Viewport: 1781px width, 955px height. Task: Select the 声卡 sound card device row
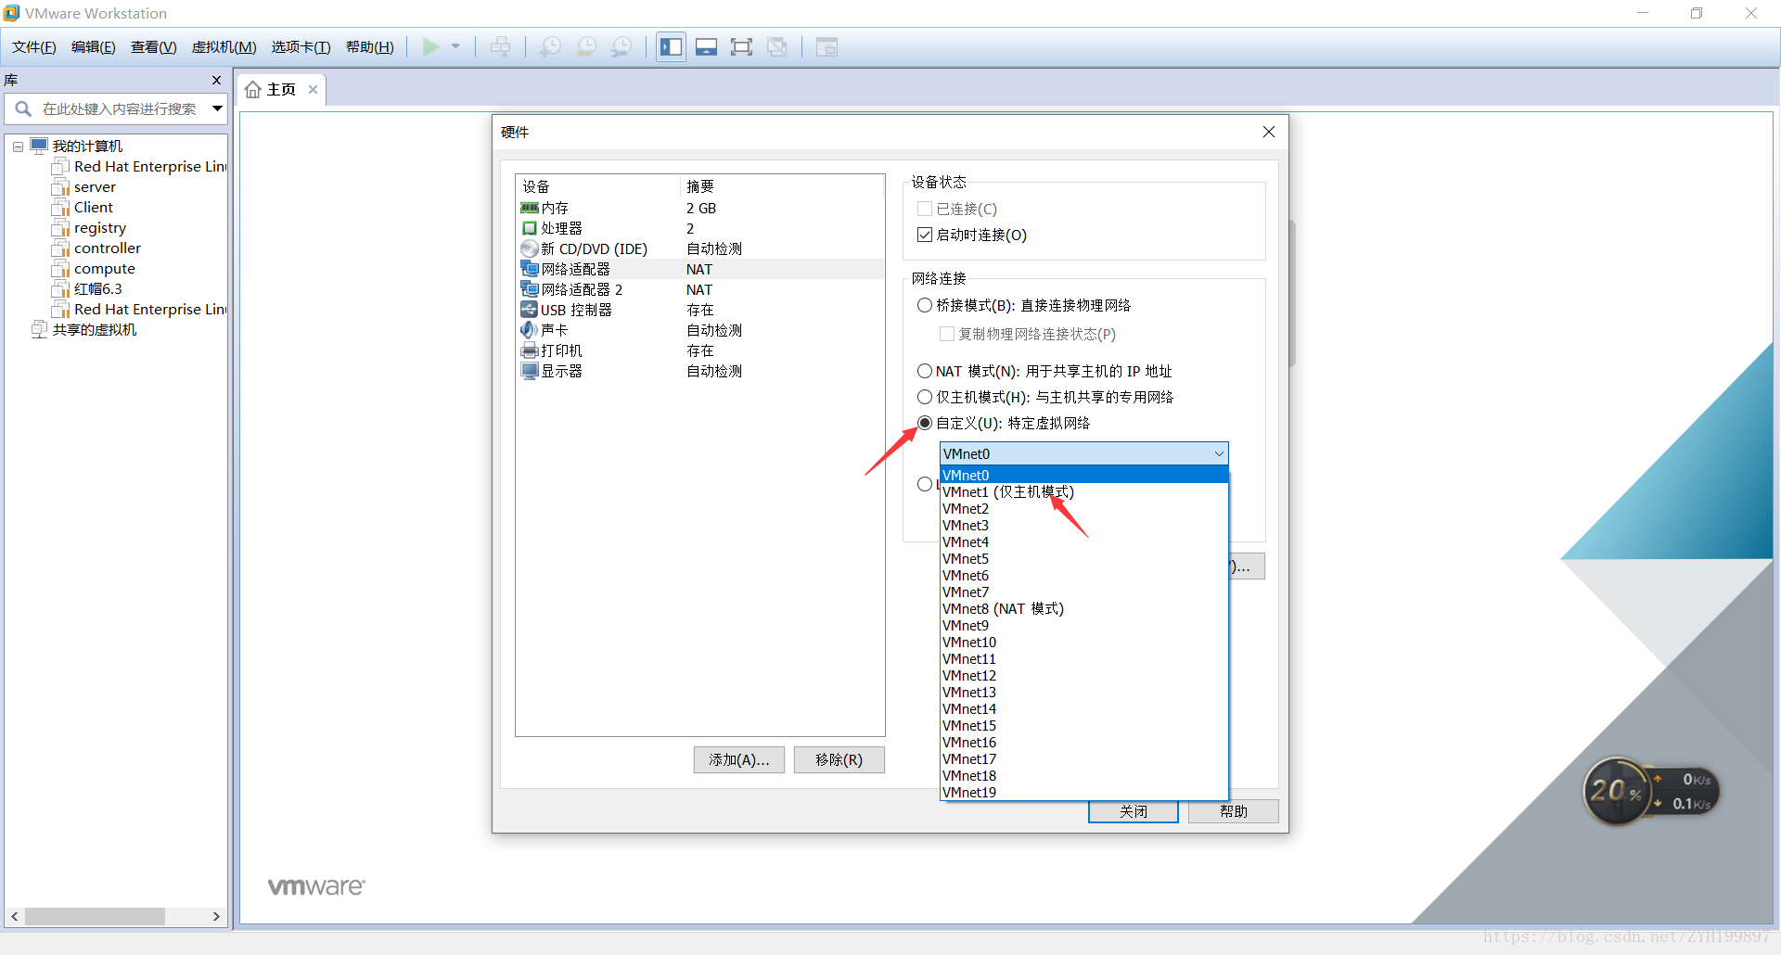point(700,330)
